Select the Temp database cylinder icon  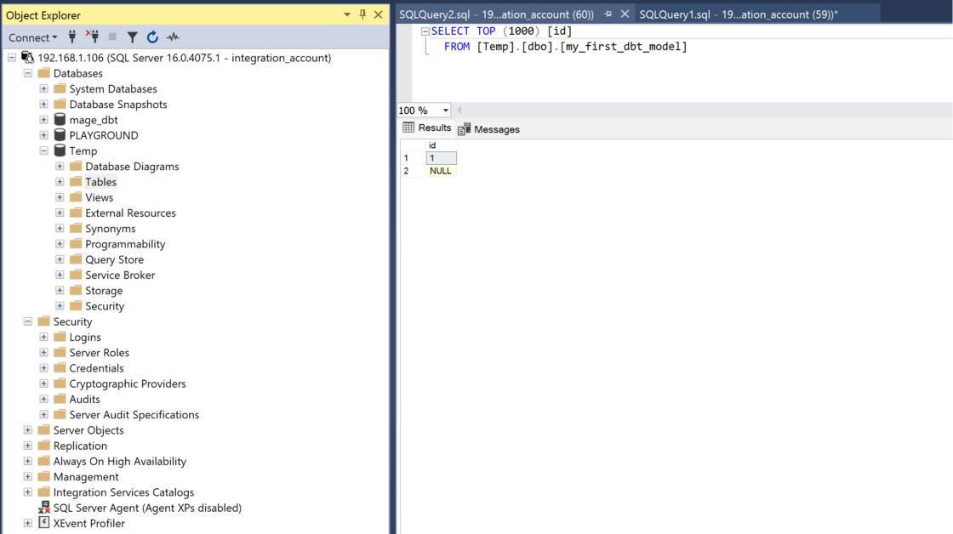coord(60,151)
